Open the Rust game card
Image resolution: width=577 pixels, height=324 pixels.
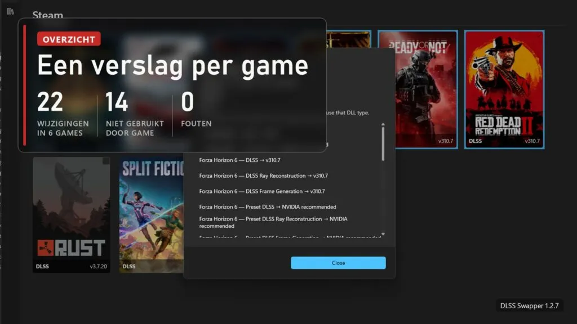coord(72,214)
